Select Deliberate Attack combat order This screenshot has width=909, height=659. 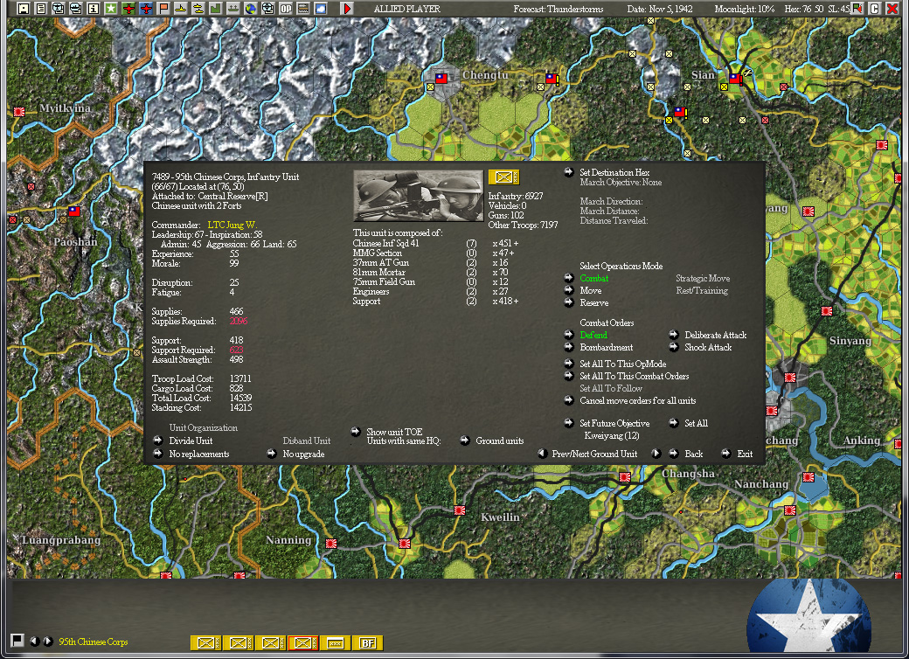pos(715,335)
